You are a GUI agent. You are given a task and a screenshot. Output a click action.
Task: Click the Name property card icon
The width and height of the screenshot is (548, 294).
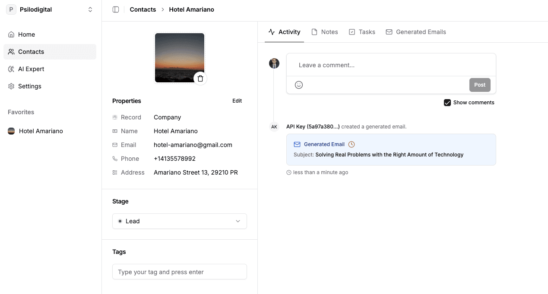coord(115,131)
